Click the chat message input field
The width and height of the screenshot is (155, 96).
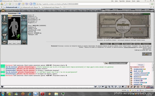(x=49, y=87)
